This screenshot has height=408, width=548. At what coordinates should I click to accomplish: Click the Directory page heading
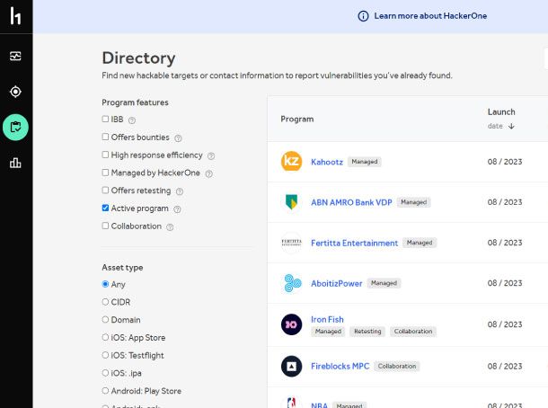coord(138,58)
